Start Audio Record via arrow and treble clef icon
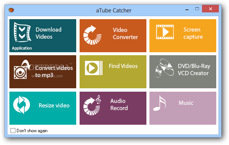 tap(92, 105)
